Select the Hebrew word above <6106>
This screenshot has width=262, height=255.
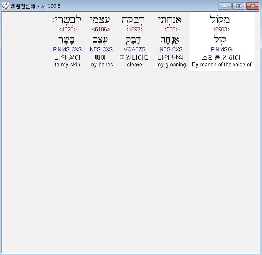pos(100,20)
